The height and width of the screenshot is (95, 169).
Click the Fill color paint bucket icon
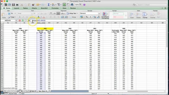38,17
